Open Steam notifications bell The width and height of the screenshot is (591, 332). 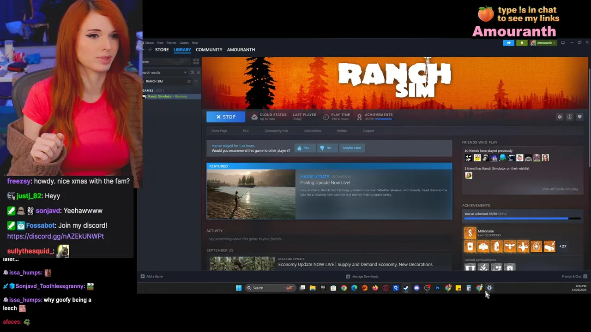pos(522,43)
